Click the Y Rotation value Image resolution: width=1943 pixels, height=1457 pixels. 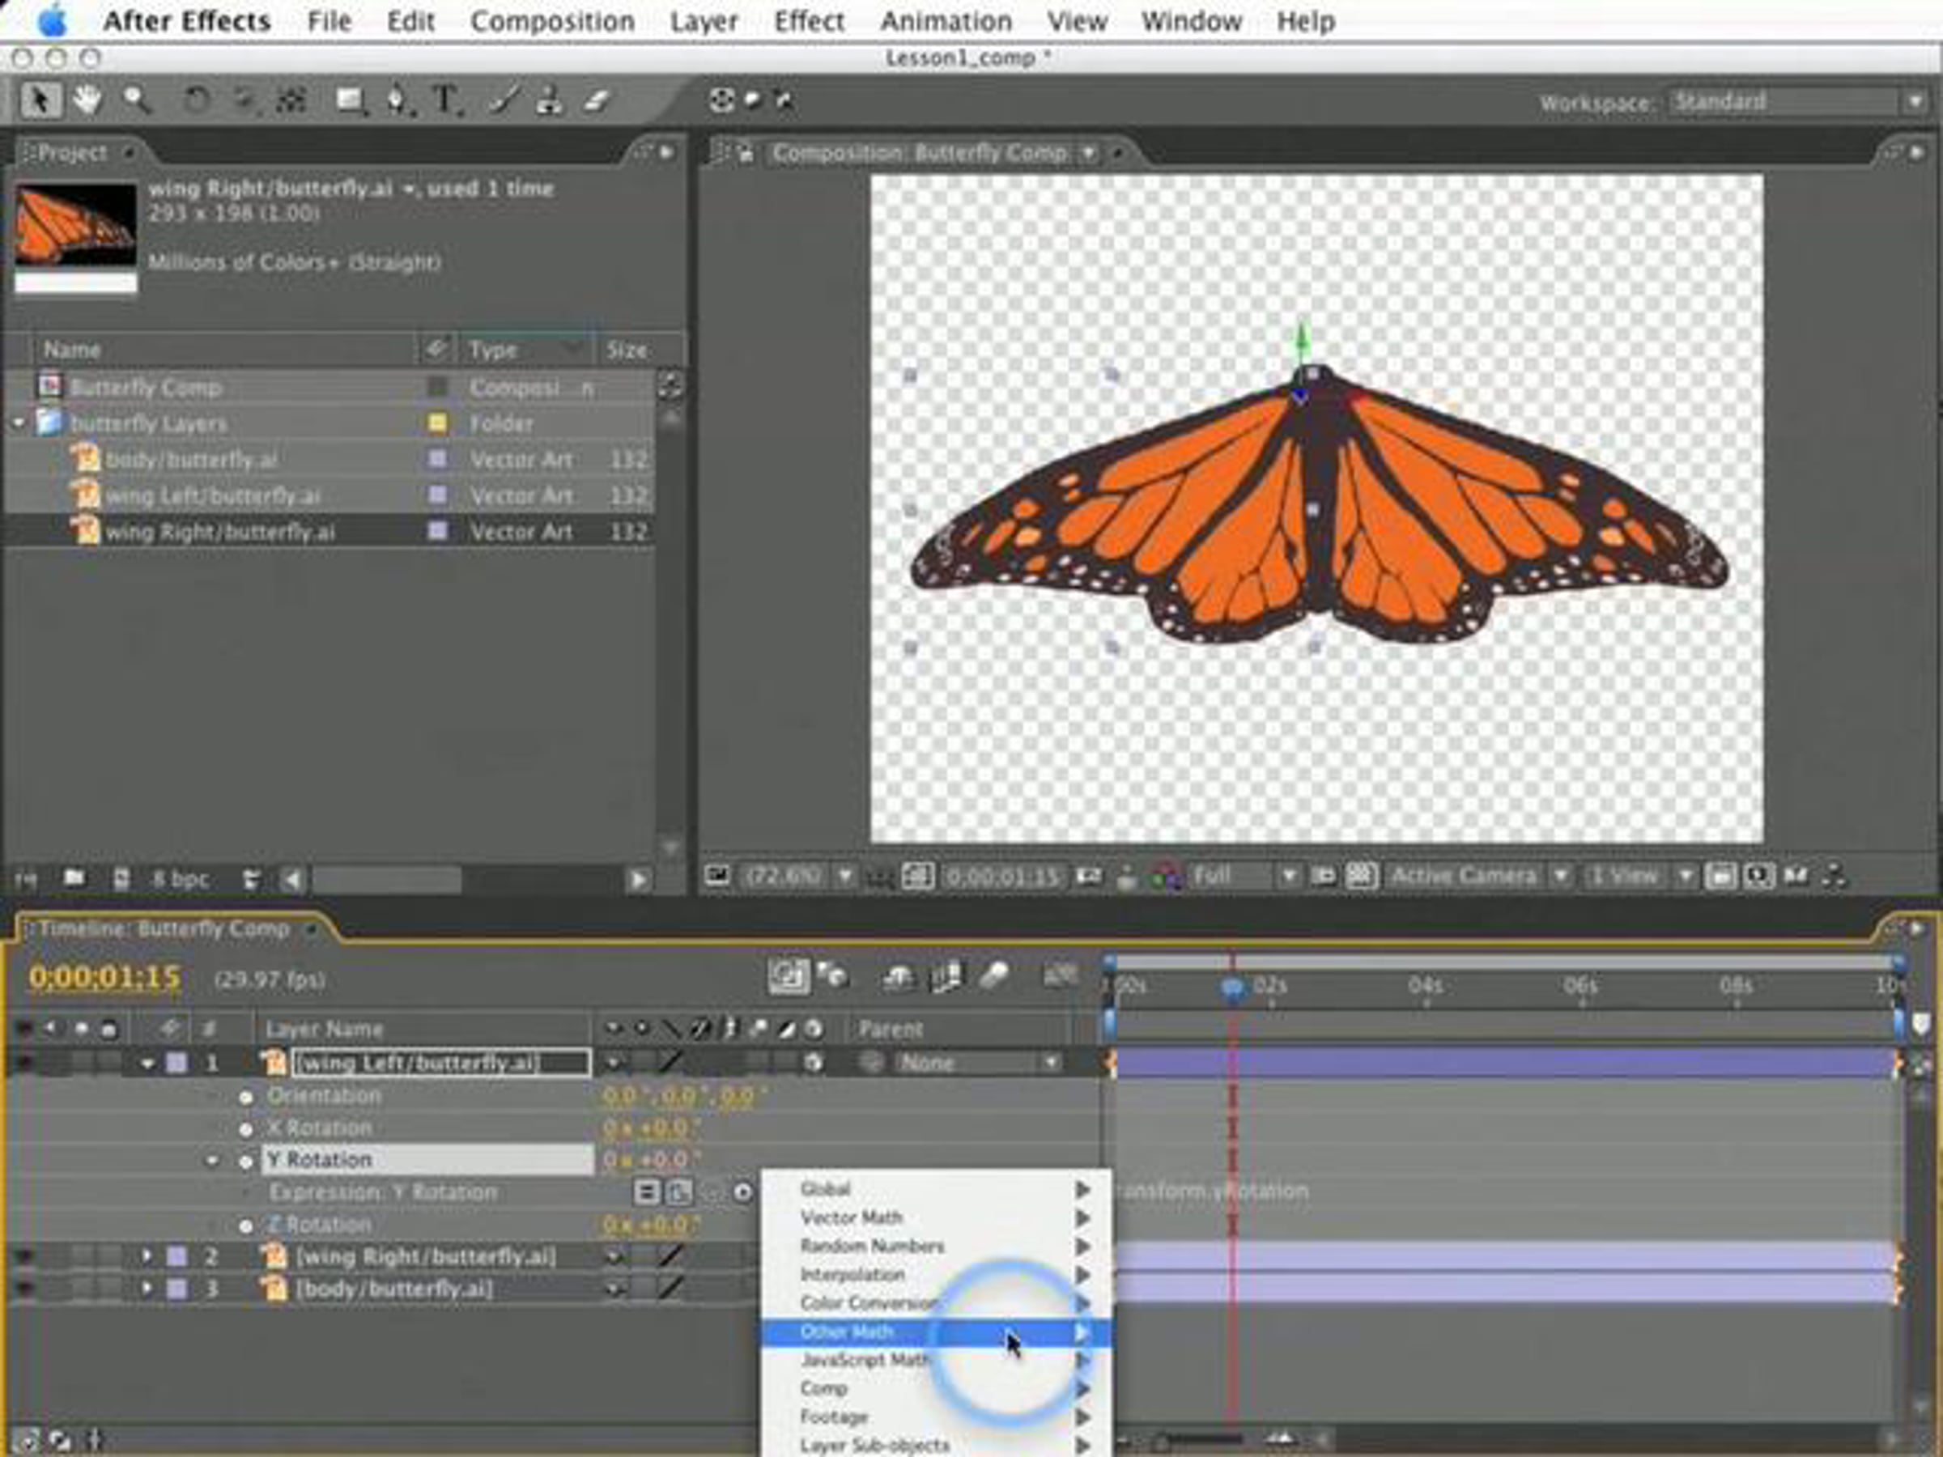point(651,1160)
